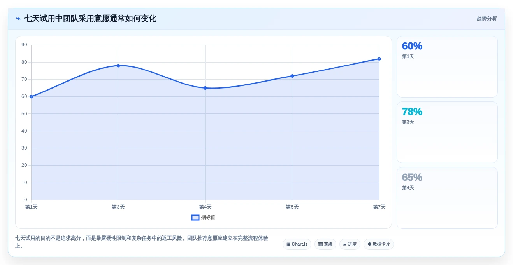Select the 第5天 data point at 72
This screenshot has width=513, height=265.
coord(292,76)
